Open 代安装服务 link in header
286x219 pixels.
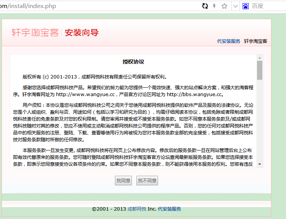pos(228,41)
